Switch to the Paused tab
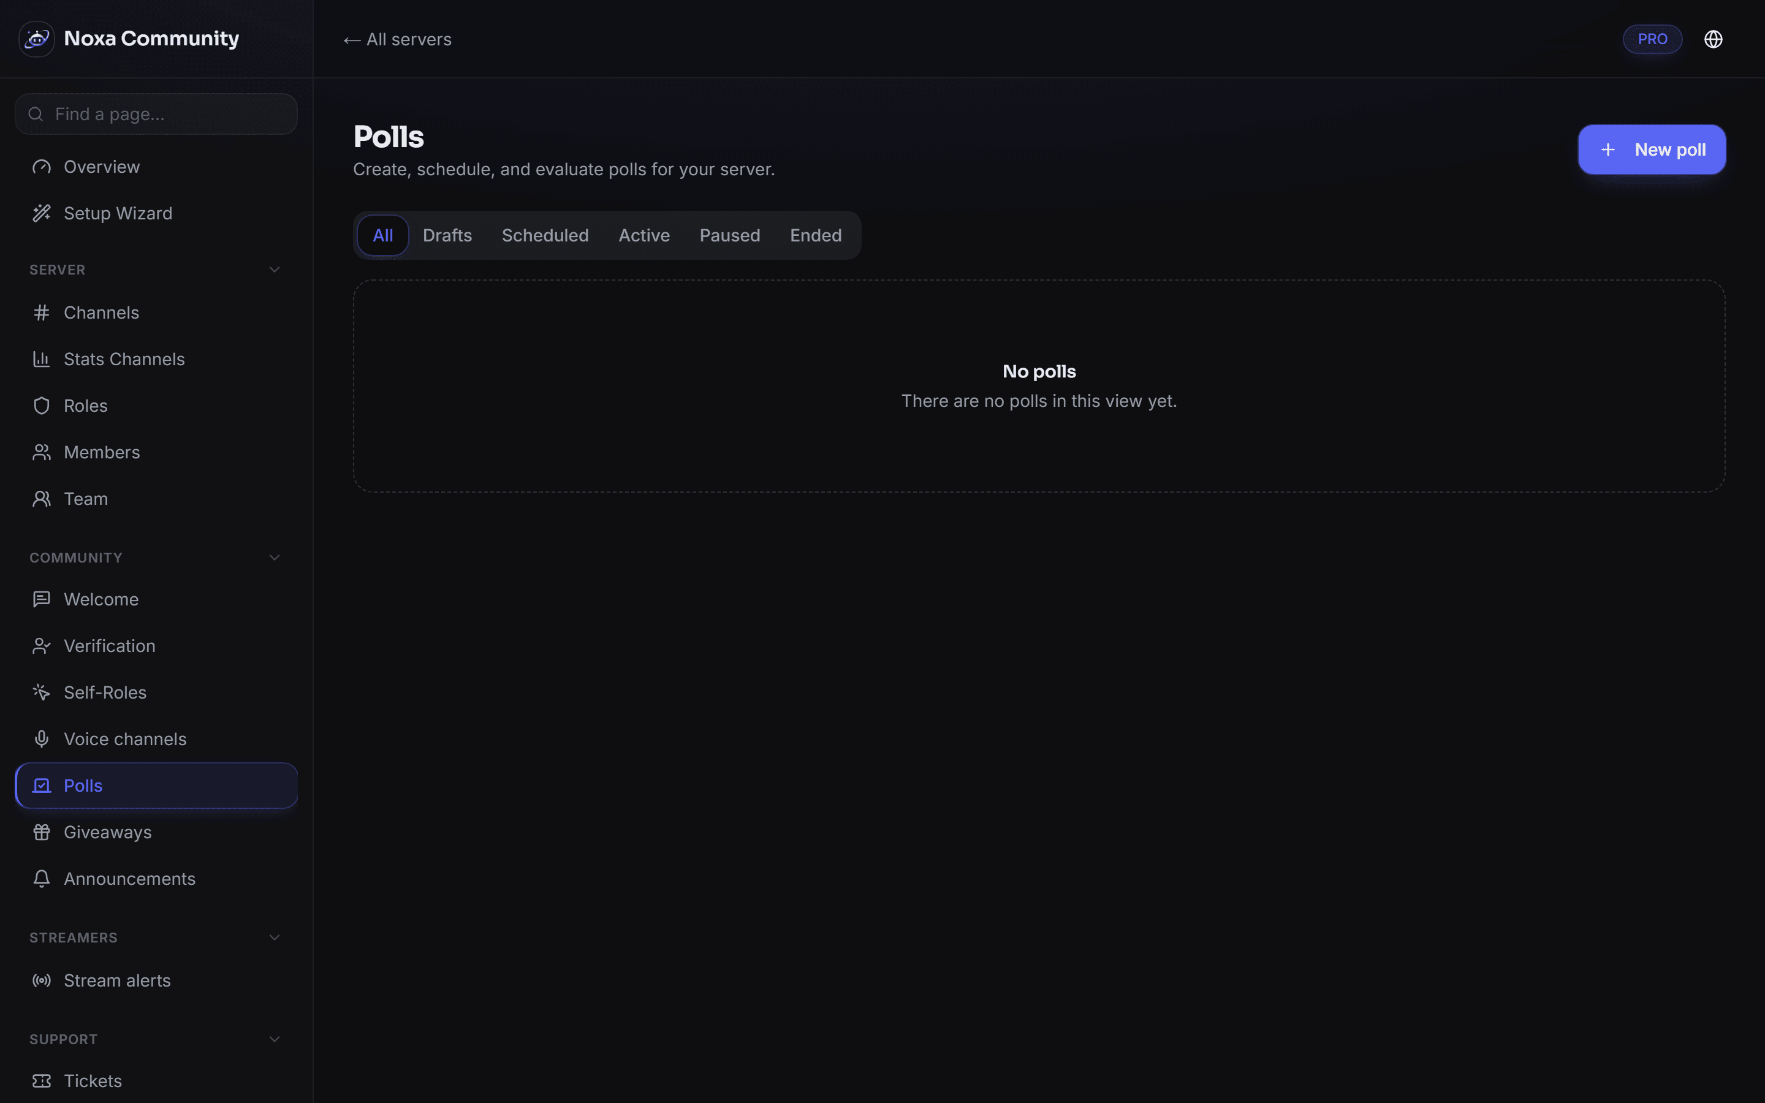Screen dimensions: 1765x1103 pyautogui.click(x=729, y=236)
